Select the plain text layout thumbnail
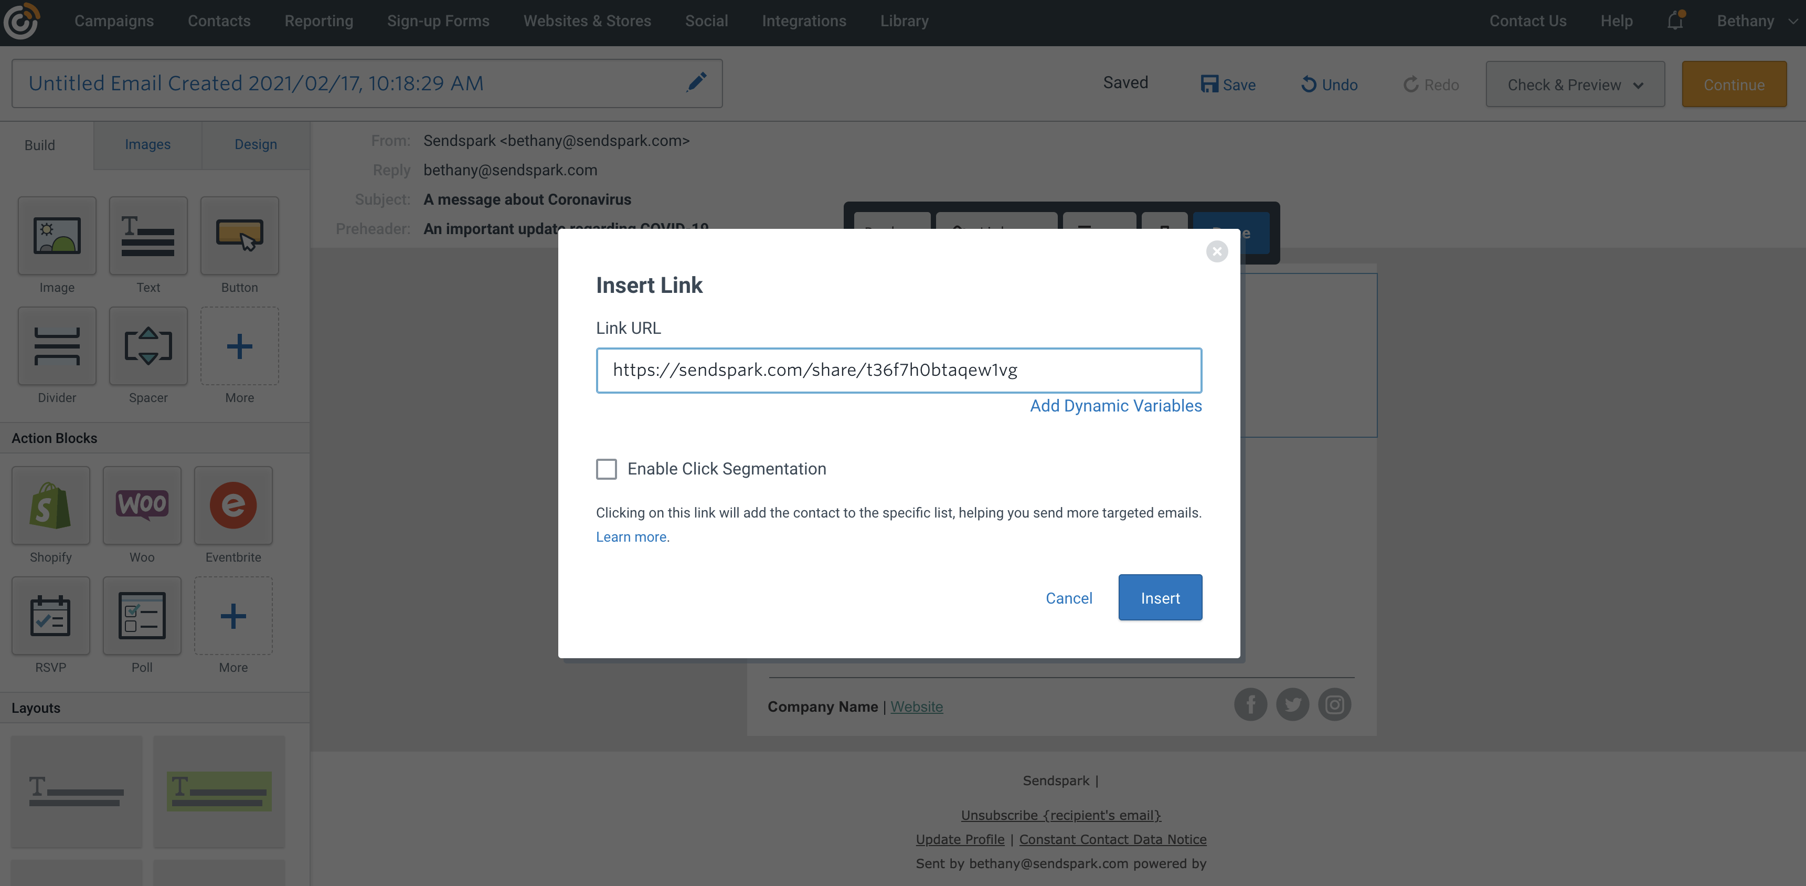This screenshot has width=1806, height=886. click(77, 792)
